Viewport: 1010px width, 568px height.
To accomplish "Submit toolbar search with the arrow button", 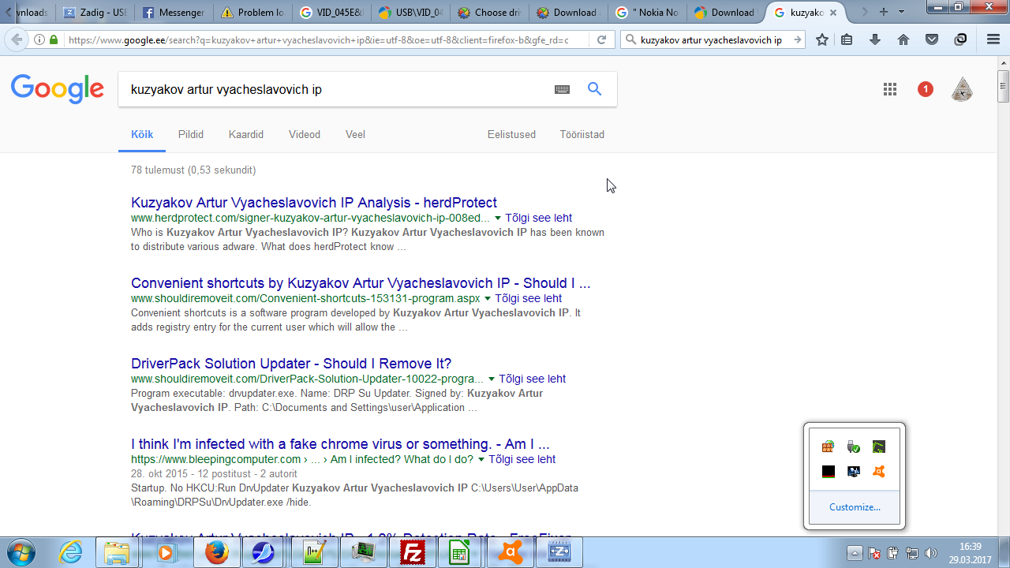I will (x=798, y=39).
